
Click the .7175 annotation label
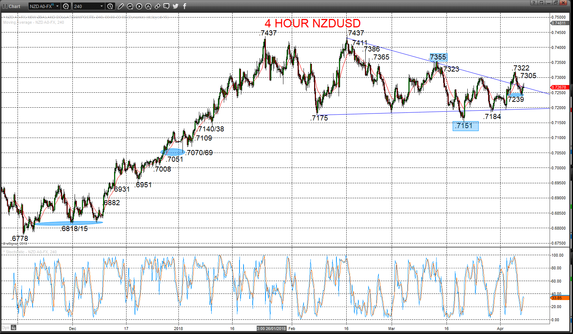pyautogui.click(x=319, y=118)
